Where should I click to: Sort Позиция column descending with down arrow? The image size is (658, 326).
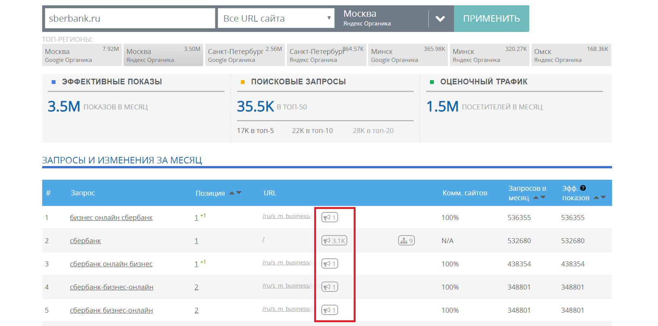pos(239,193)
